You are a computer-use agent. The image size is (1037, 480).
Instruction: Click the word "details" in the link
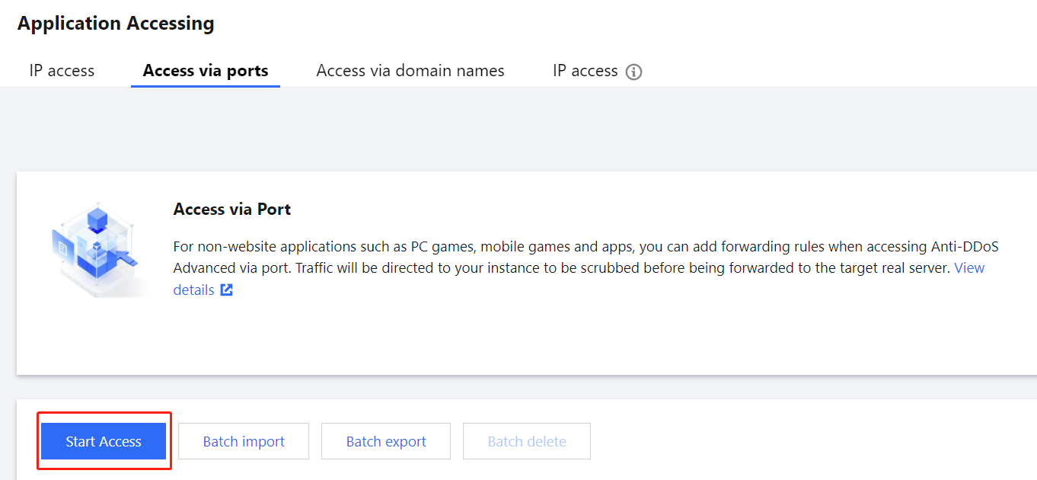(x=193, y=290)
